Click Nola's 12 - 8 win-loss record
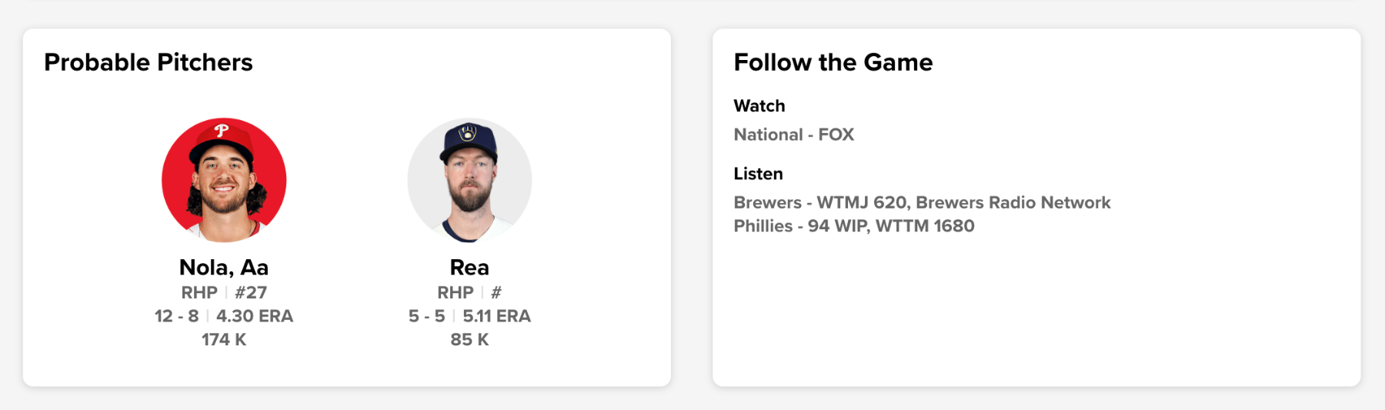Viewport: 1385px width, 410px height. tap(176, 316)
